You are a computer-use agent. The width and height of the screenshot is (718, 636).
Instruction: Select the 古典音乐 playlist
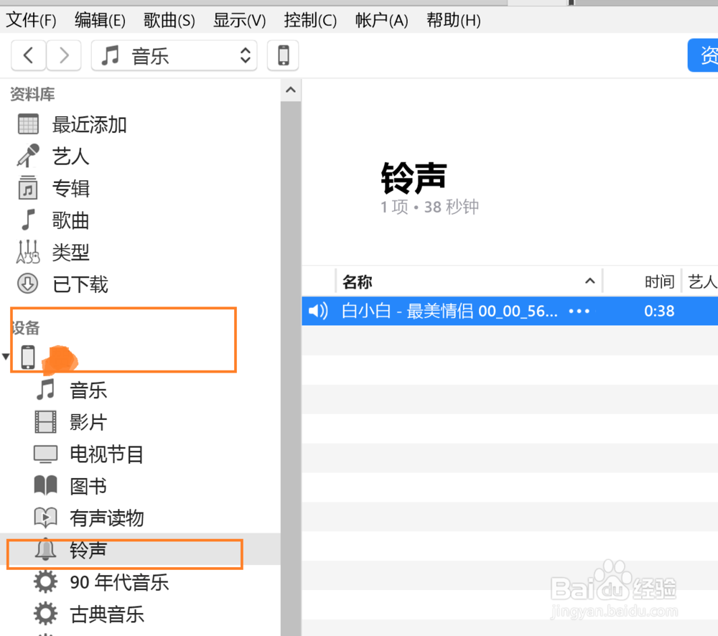tap(108, 614)
